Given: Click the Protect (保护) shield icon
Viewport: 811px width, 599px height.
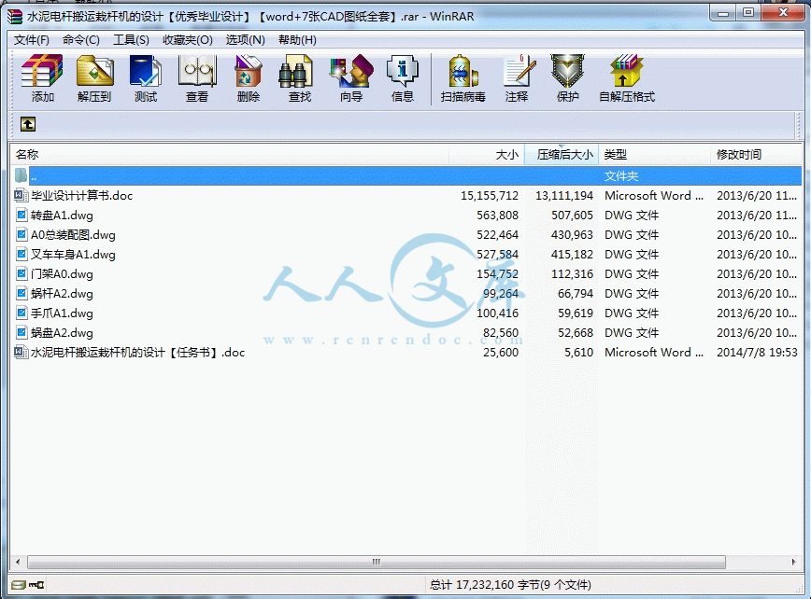Looking at the screenshot, I should [x=567, y=71].
